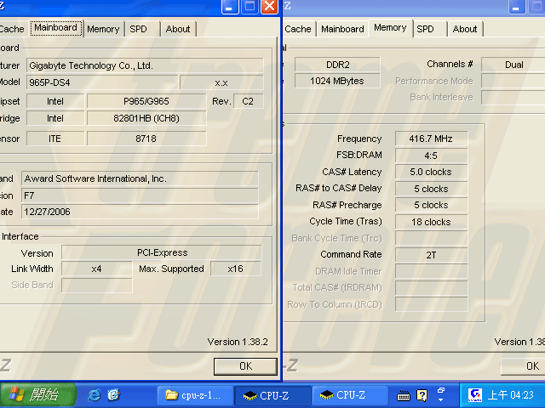Select the Cache tab in the right window

[x=298, y=29]
